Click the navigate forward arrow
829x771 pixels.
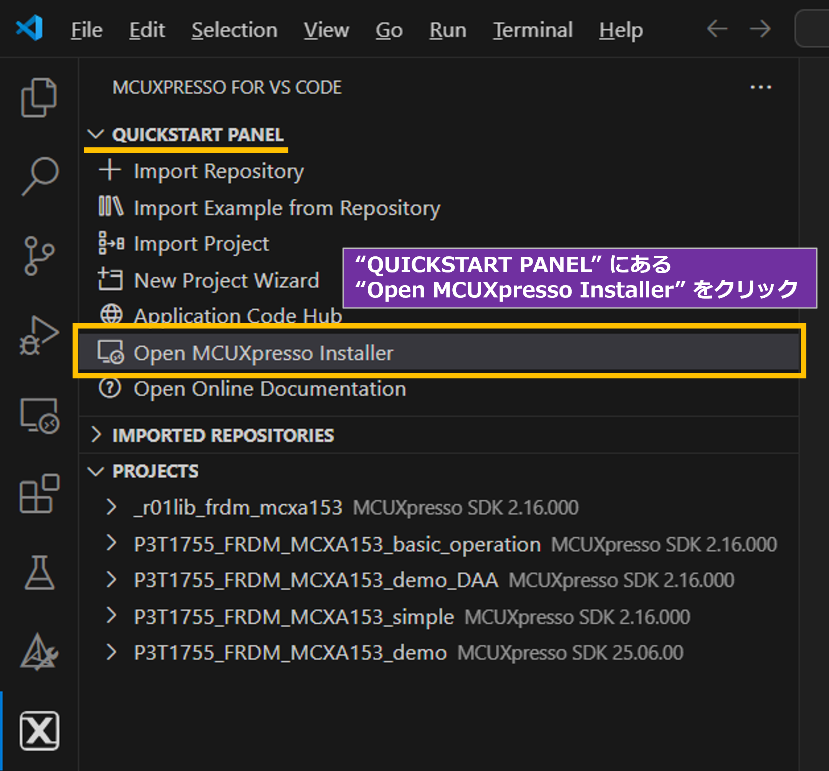pos(760,29)
